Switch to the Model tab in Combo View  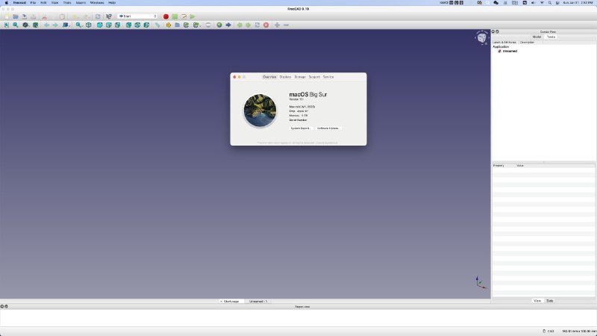[x=537, y=37]
